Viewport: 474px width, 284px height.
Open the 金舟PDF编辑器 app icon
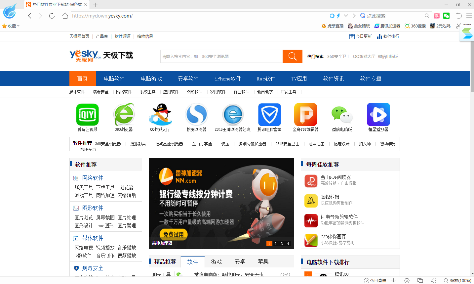coord(306,115)
